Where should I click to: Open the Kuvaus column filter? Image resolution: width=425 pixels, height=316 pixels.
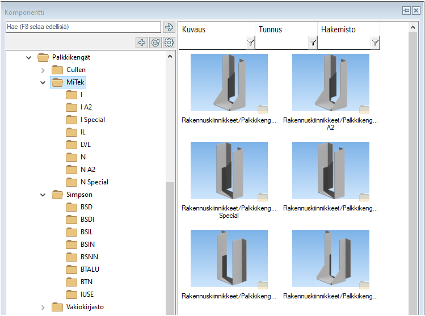point(250,43)
